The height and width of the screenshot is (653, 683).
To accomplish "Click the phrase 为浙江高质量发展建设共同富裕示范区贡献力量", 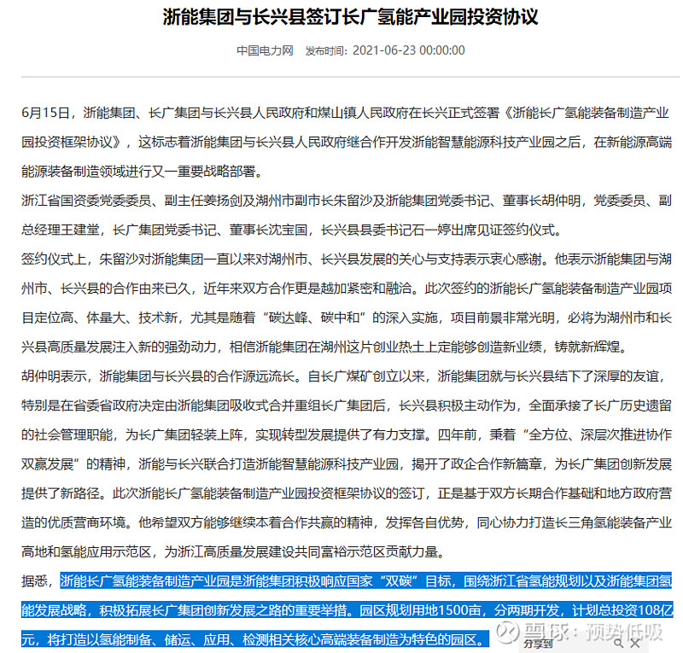I will [x=301, y=552].
